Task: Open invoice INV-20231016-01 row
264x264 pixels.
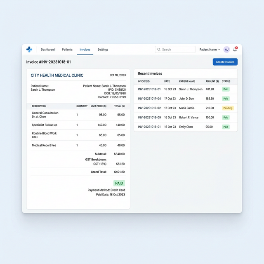Action: [186, 127]
